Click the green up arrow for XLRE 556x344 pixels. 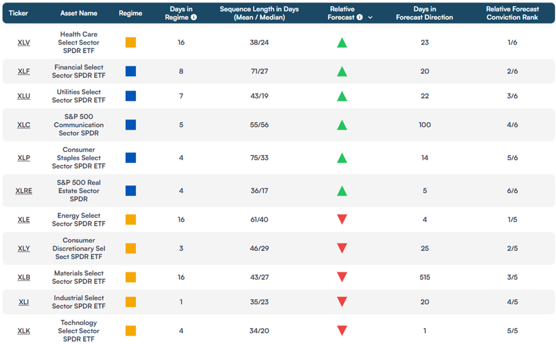(x=342, y=191)
